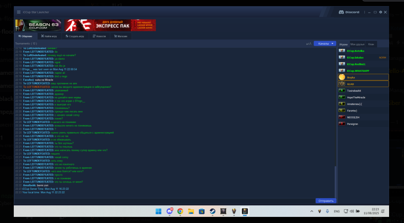Open the Discord link in title bar
Screen dimensions: 404x223
(x=349, y=12)
